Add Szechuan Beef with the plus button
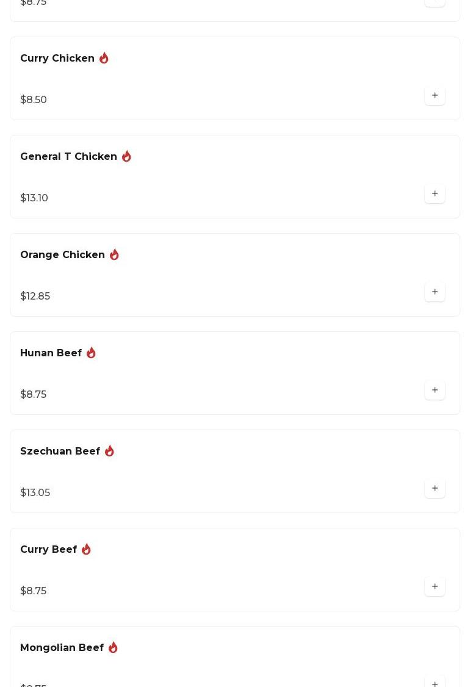Image resolution: width=470 pixels, height=687 pixels. [x=435, y=489]
